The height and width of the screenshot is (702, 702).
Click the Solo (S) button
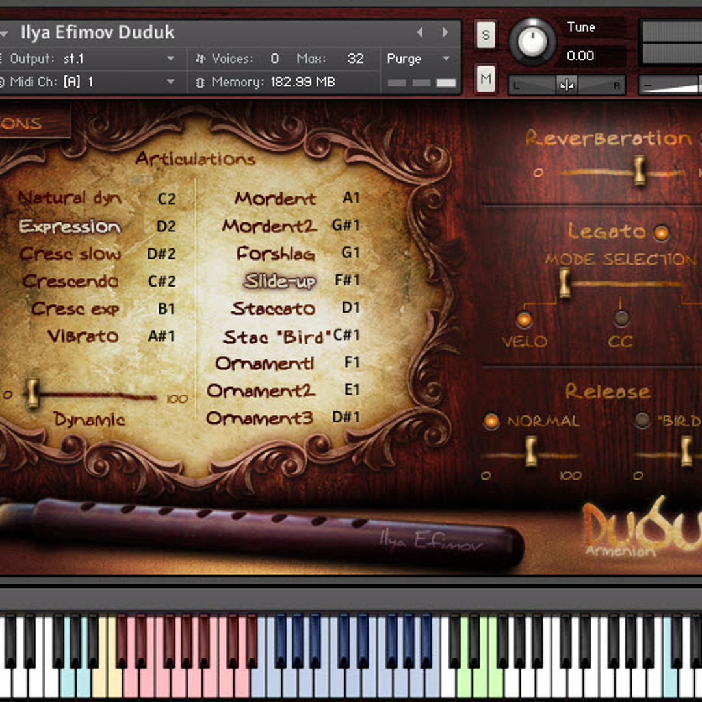(x=486, y=35)
